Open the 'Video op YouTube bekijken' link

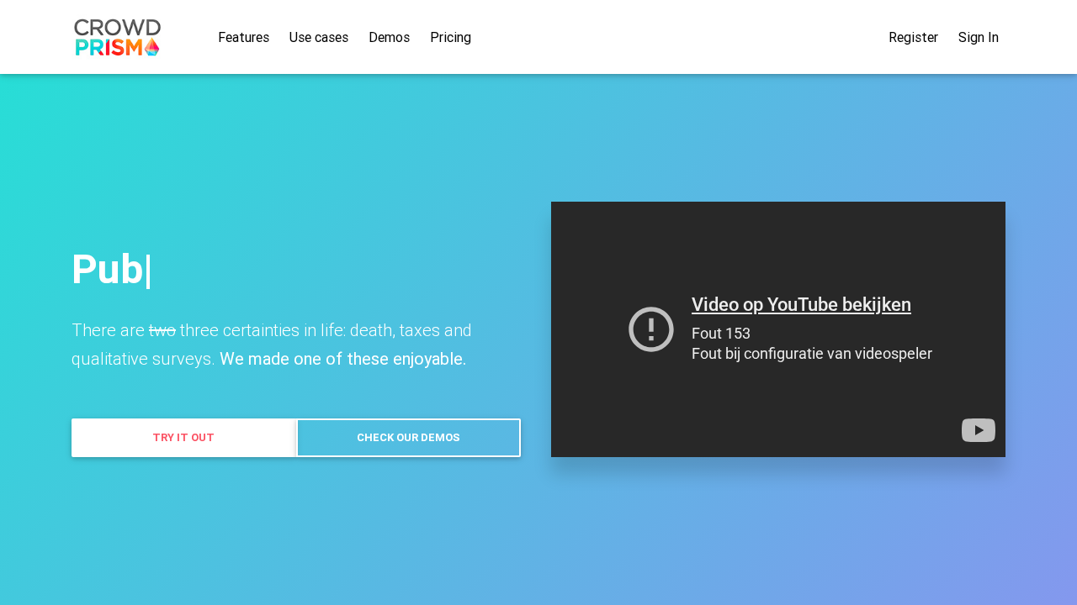(x=800, y=304)
